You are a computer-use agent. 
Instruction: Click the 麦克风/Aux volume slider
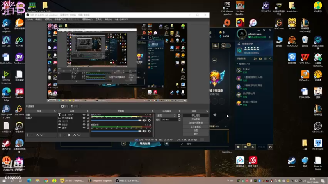[116, 120]
